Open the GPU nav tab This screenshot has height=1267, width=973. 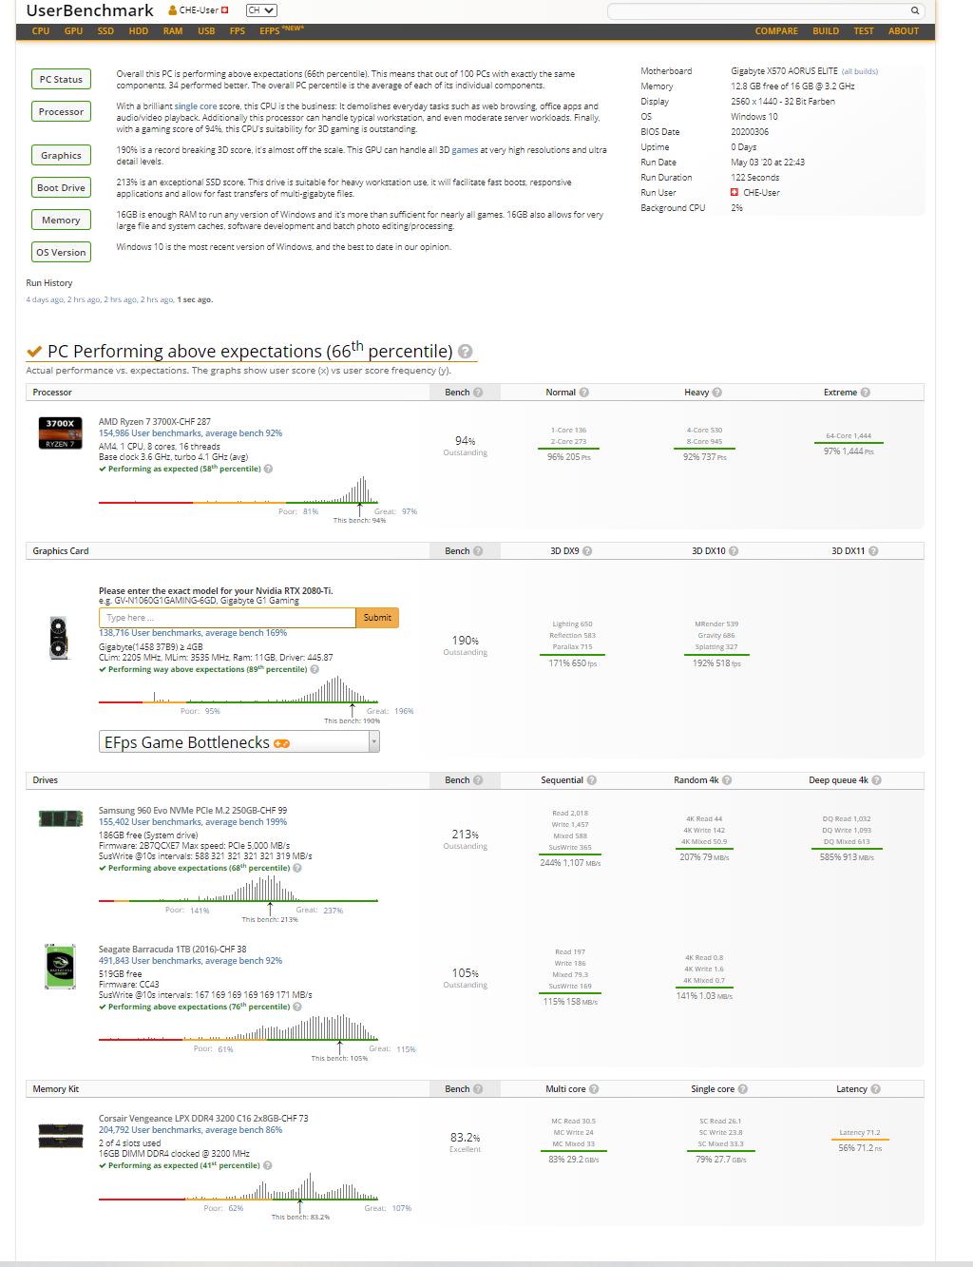[x=73, y=31]
